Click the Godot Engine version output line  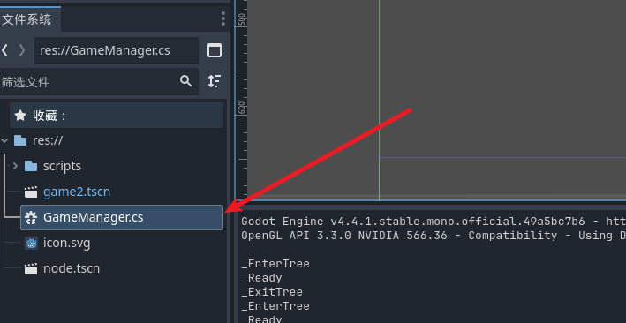(x=434, y=222)
